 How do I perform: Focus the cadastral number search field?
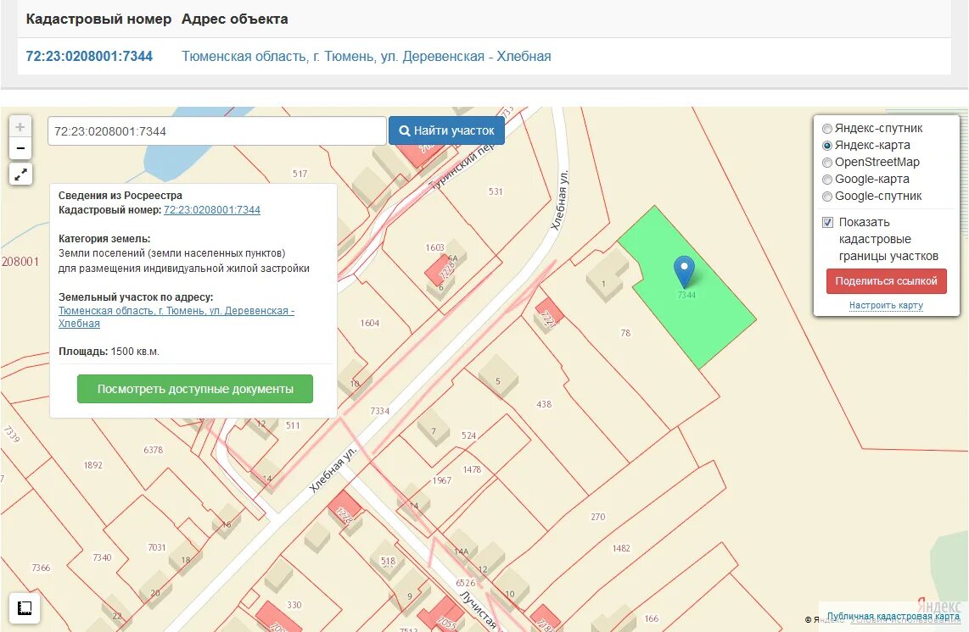(217, 130)
